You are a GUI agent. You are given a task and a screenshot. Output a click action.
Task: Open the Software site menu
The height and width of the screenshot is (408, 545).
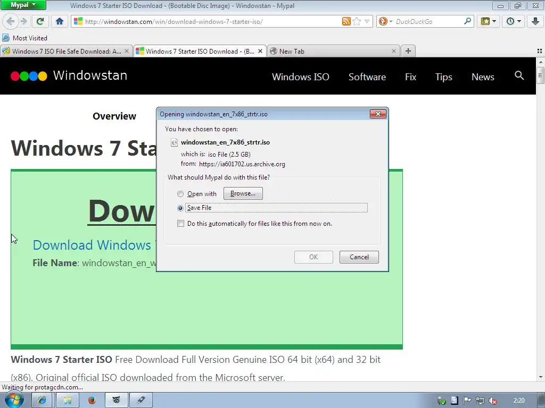point(367,76)
